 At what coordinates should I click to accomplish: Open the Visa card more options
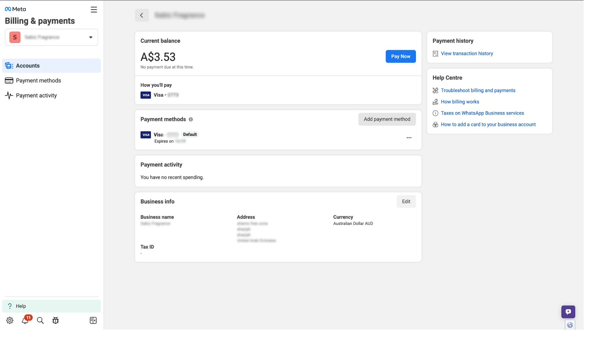(x=409, y=138)
